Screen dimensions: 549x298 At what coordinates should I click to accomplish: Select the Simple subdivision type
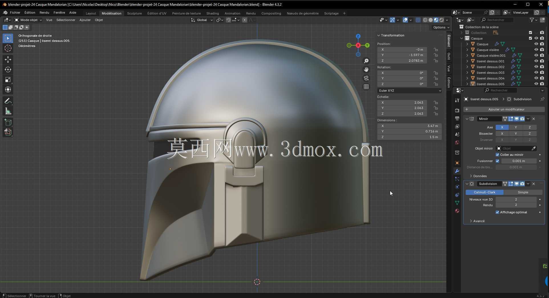pyautogui.click(x=523, y=192)
